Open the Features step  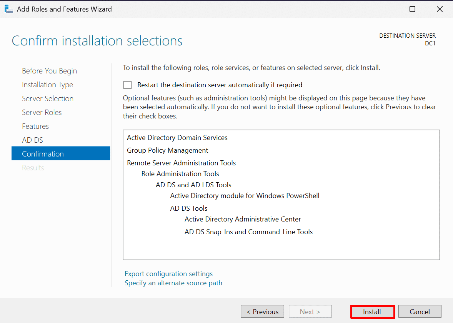tap(35, 127)
